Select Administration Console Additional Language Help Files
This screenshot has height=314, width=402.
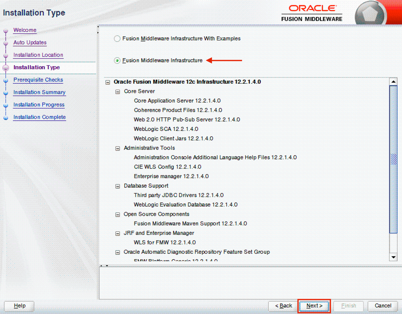(x=215, y=158)
